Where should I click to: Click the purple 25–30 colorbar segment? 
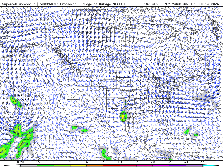tap(178, 166)
